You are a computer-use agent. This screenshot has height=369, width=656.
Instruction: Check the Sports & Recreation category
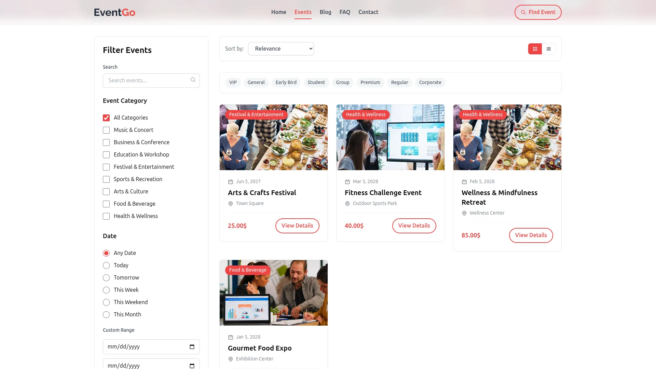106,179
